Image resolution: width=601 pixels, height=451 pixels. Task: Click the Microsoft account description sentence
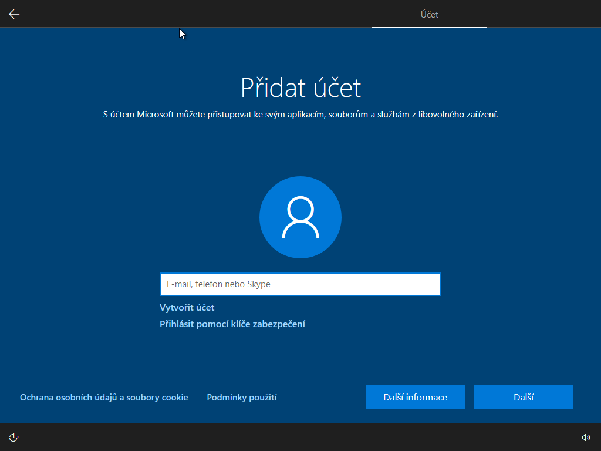(300, 115)
